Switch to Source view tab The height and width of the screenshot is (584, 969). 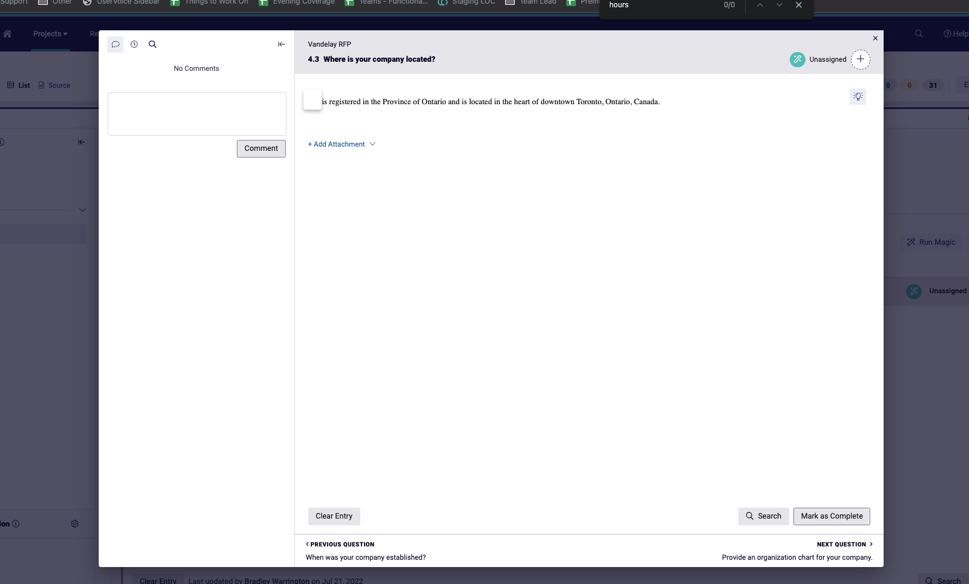(x=55, y=85)
